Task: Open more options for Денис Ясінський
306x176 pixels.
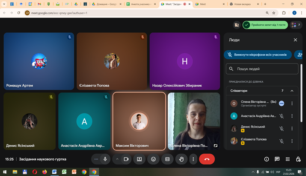Action: tap(292, 128)
